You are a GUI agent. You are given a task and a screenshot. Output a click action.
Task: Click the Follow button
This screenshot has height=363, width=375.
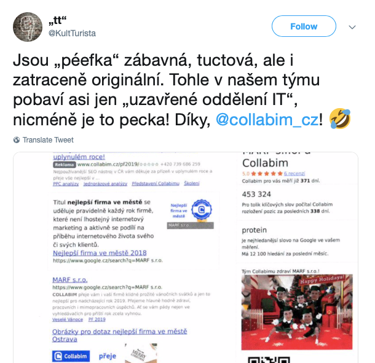tap(304, 26)
